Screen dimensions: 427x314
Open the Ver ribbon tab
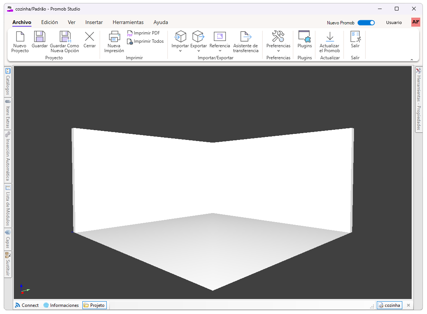coord(72,23)
